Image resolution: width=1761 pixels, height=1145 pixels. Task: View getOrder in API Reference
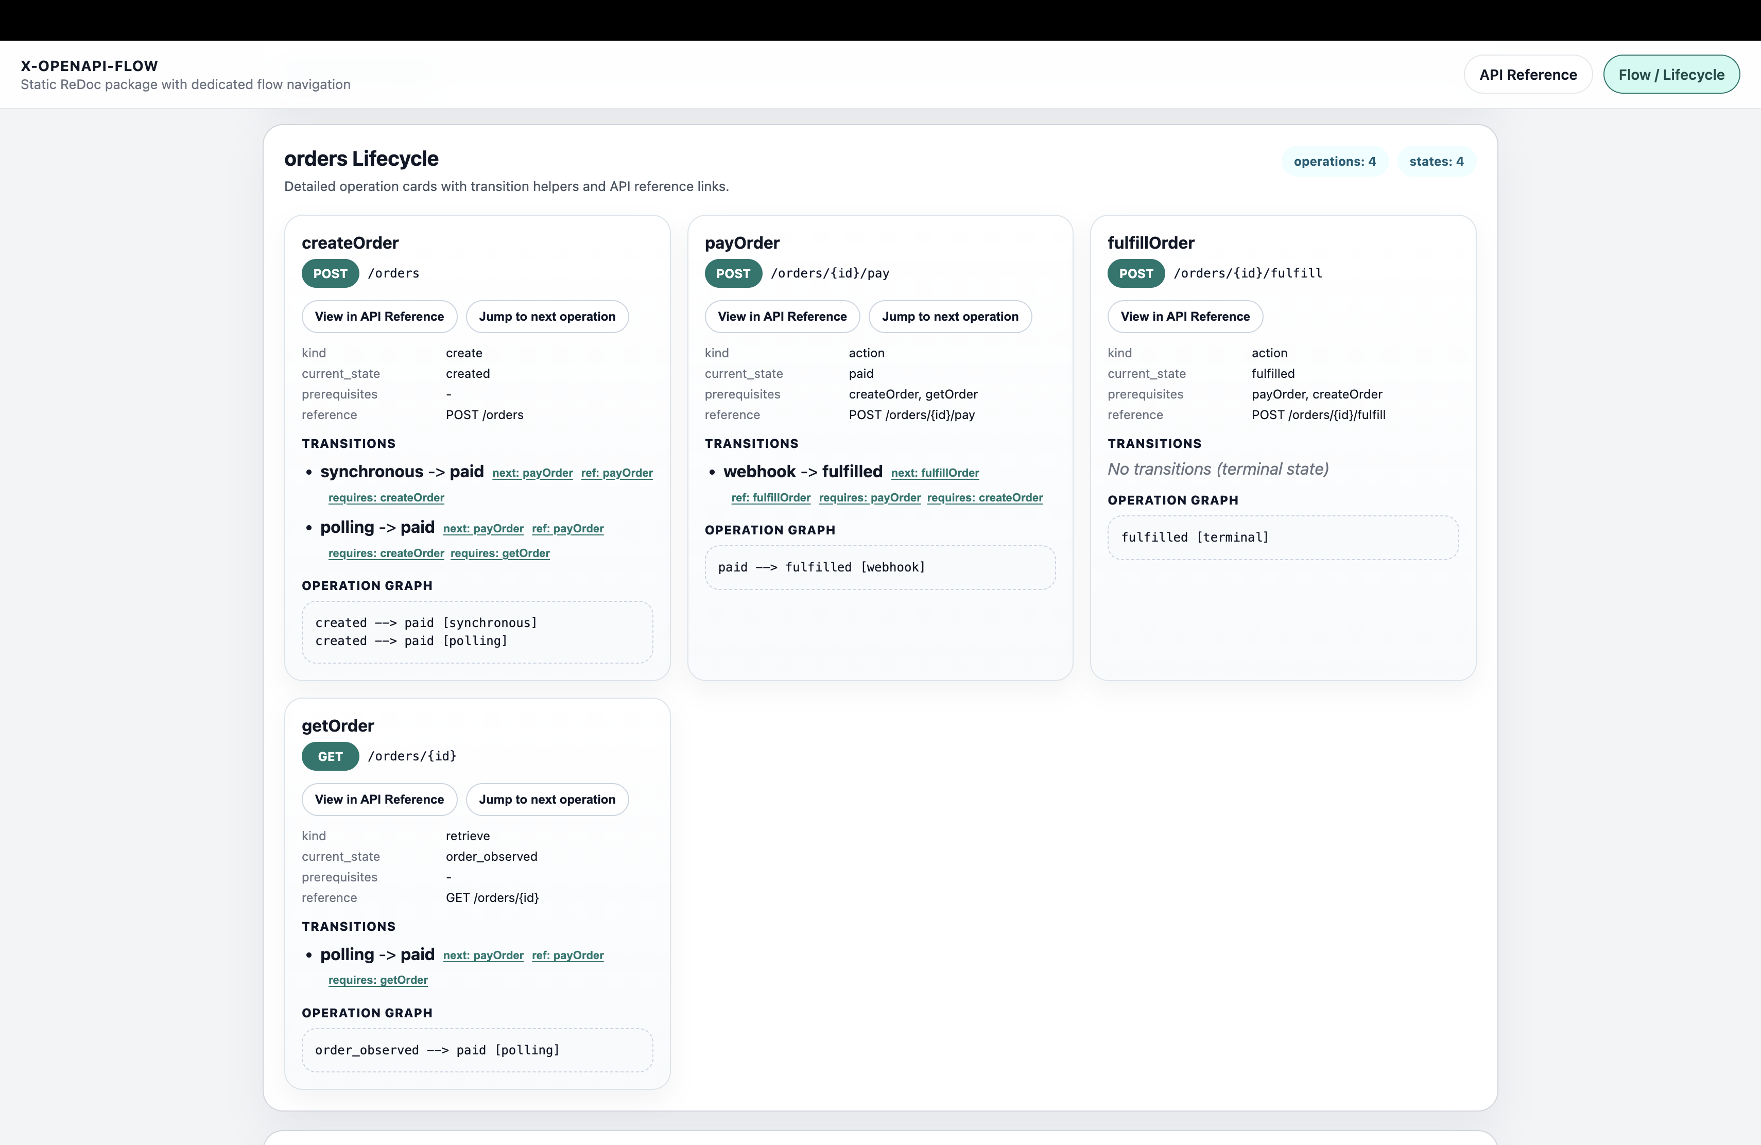pos(379,800)
